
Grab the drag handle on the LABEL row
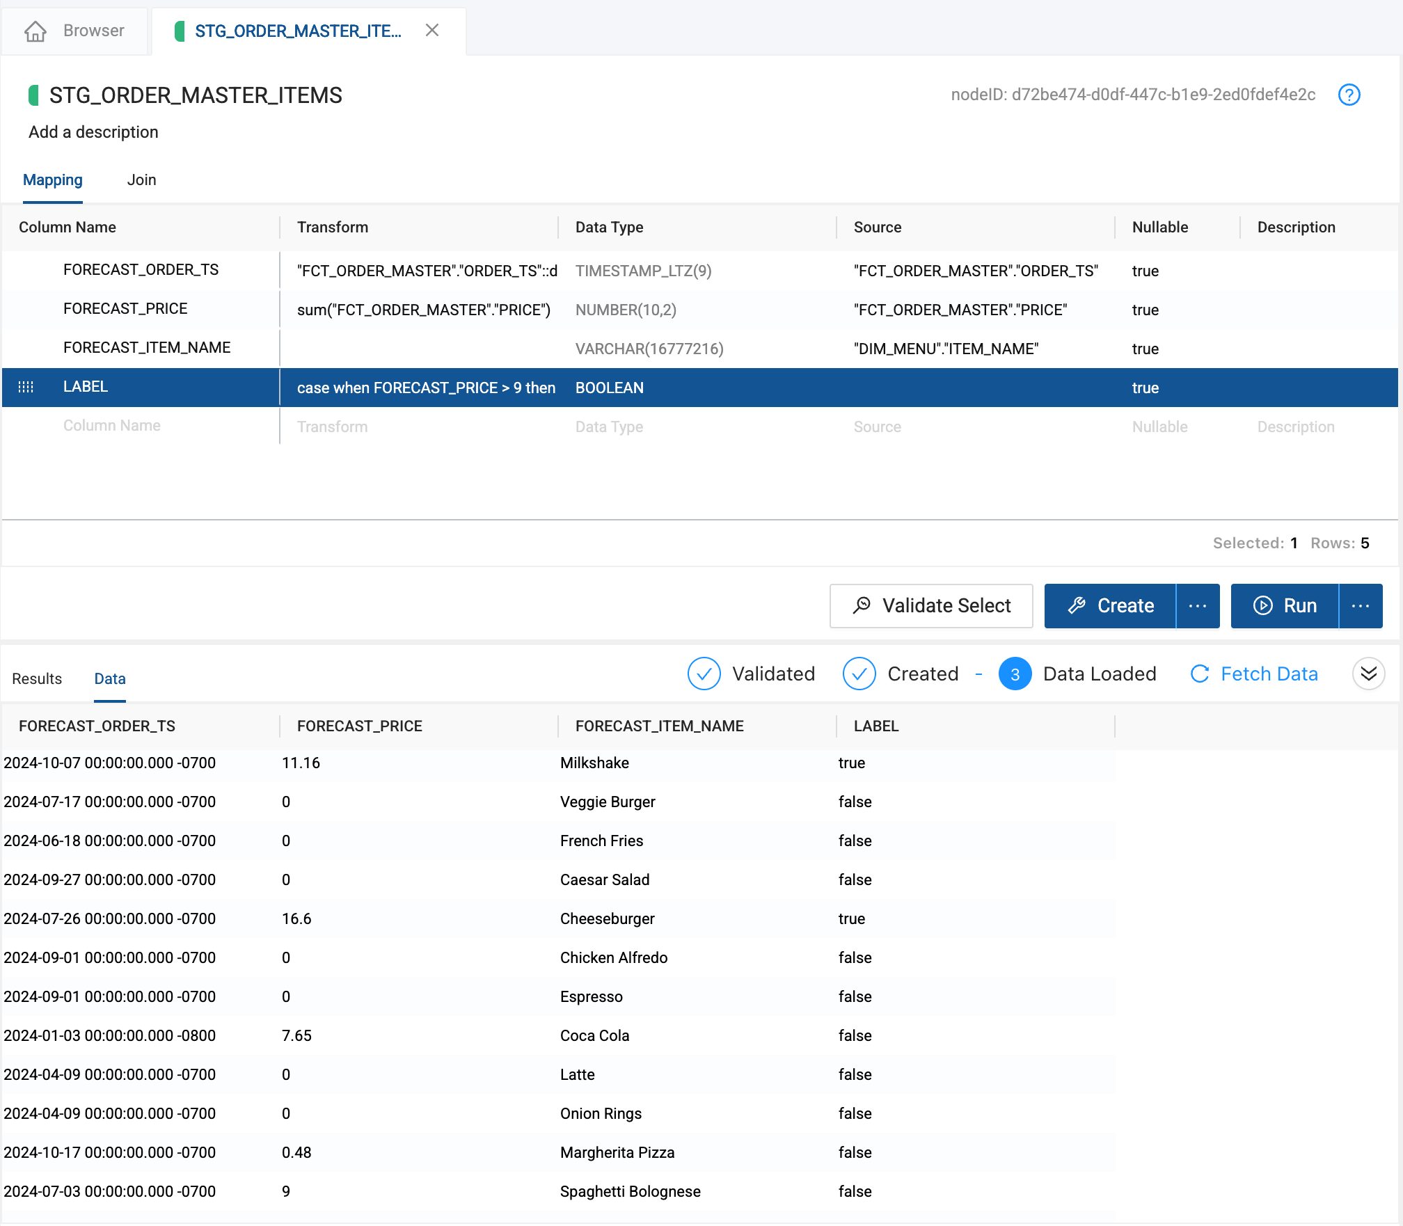(x=26, y=387)
